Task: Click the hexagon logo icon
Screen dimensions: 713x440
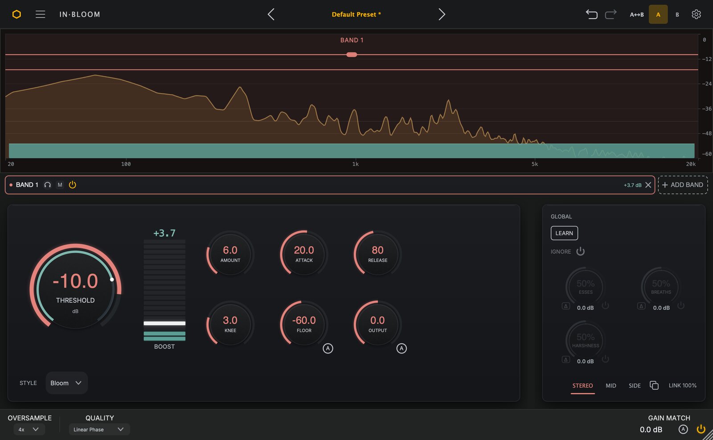Action: pyautogui.click(x=16, y=14)
